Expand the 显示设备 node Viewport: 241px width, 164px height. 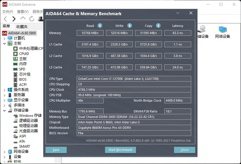tap(5, 100)
